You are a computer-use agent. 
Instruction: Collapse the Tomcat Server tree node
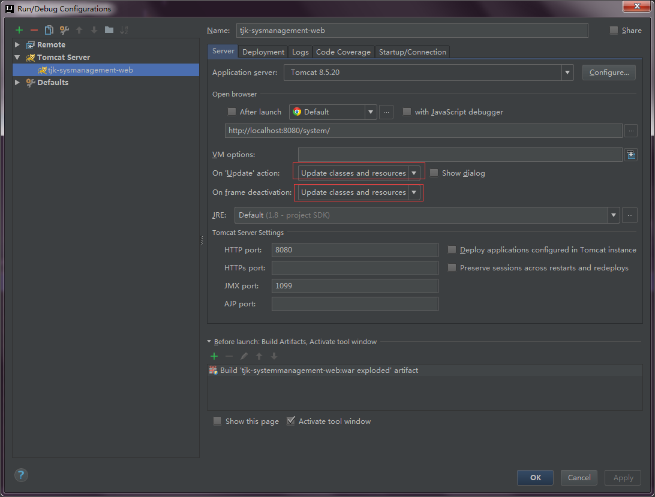(x=17, y=57)
